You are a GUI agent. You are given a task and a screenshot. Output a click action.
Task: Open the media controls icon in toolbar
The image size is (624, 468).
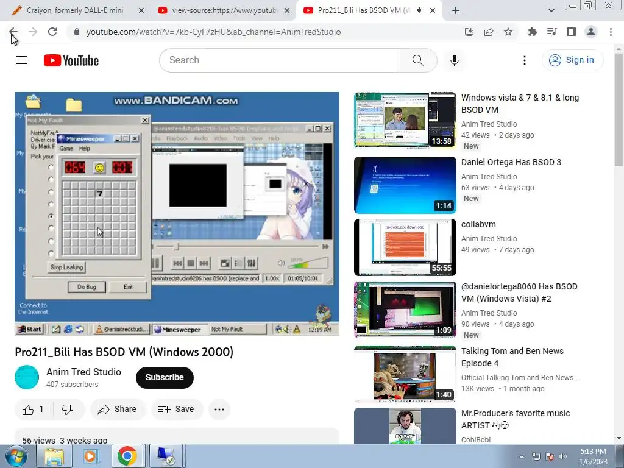coord(551,32)
